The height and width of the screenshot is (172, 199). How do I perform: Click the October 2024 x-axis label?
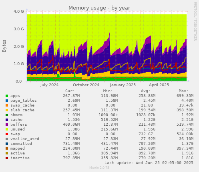tap(86, 85)
